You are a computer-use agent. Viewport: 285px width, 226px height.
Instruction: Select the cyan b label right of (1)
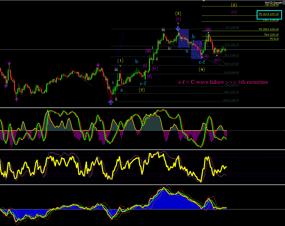click(136, 62)
